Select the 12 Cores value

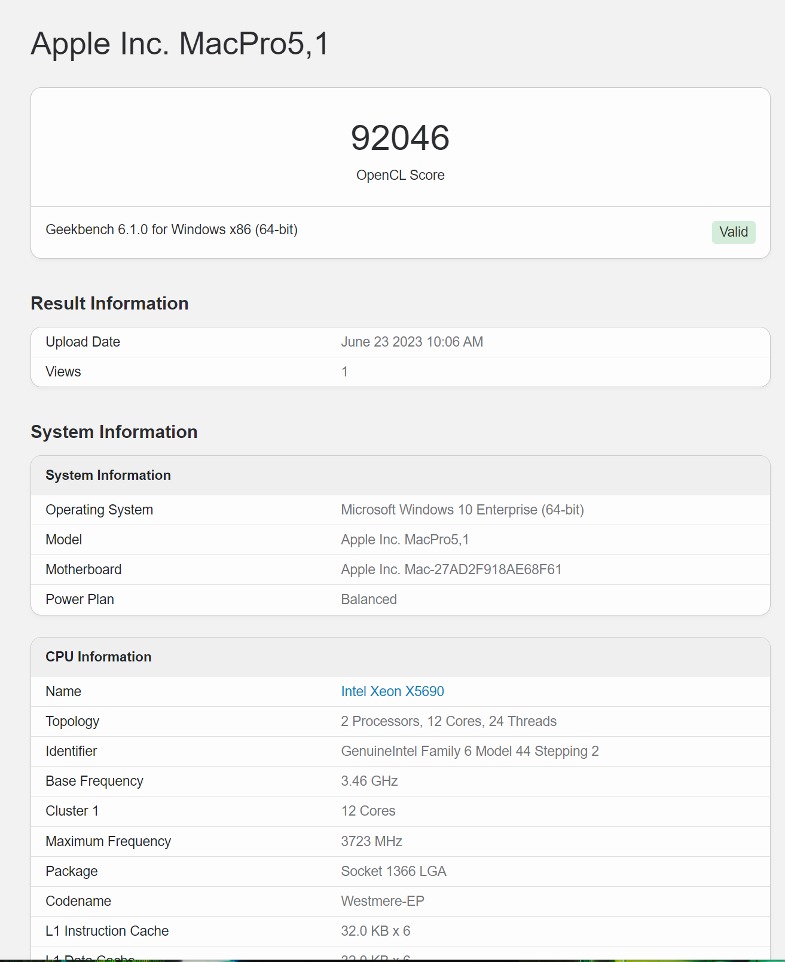coord(368,811)
